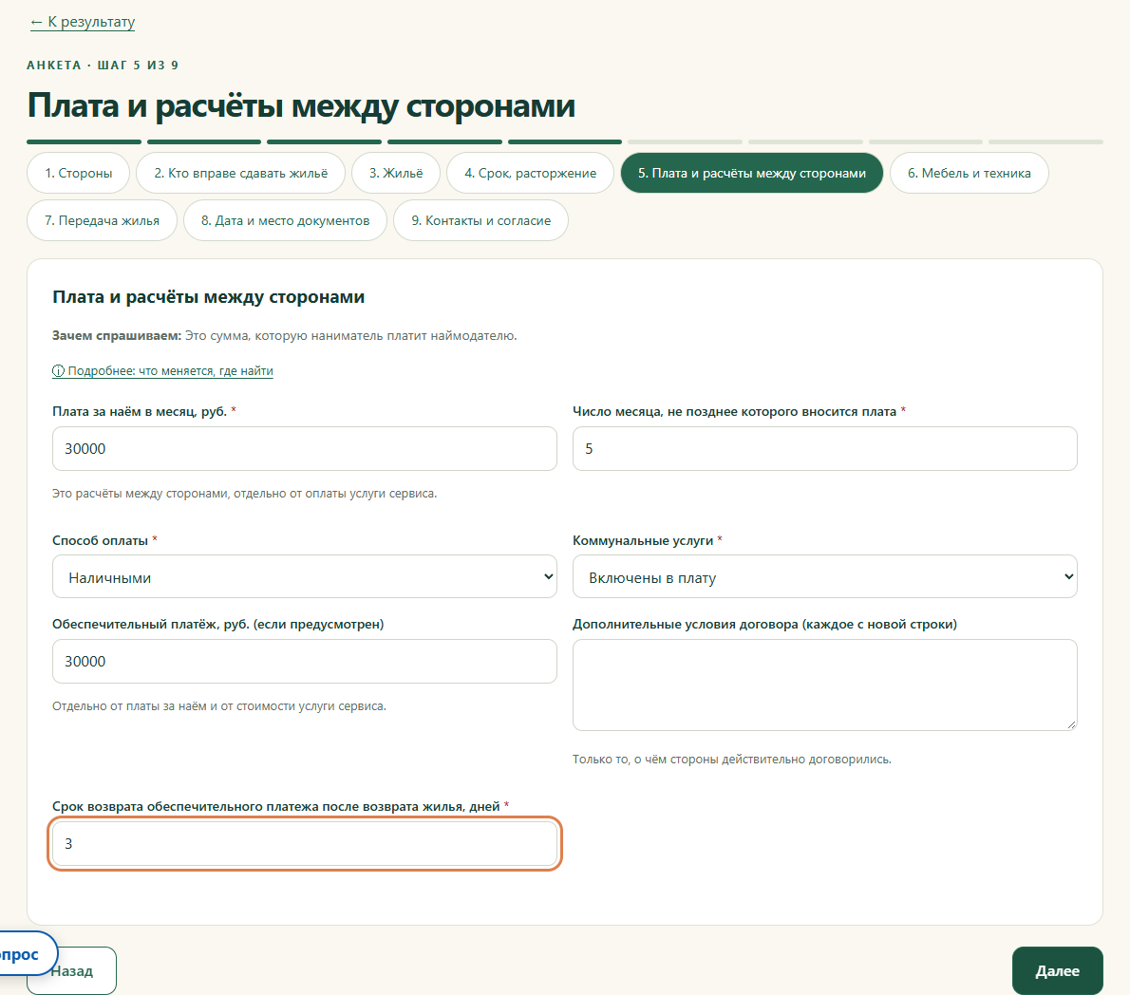This screenshot has width=1130, height=995.
Task: Focus 'Плата за наём в месяц' field
Action: 305,449
